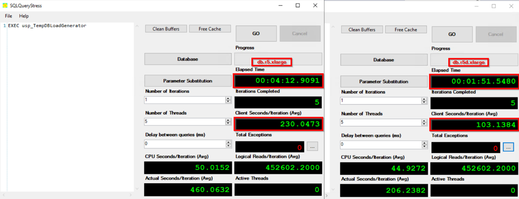
Task: Open Database settings in left window
Action: coord(188,59)
